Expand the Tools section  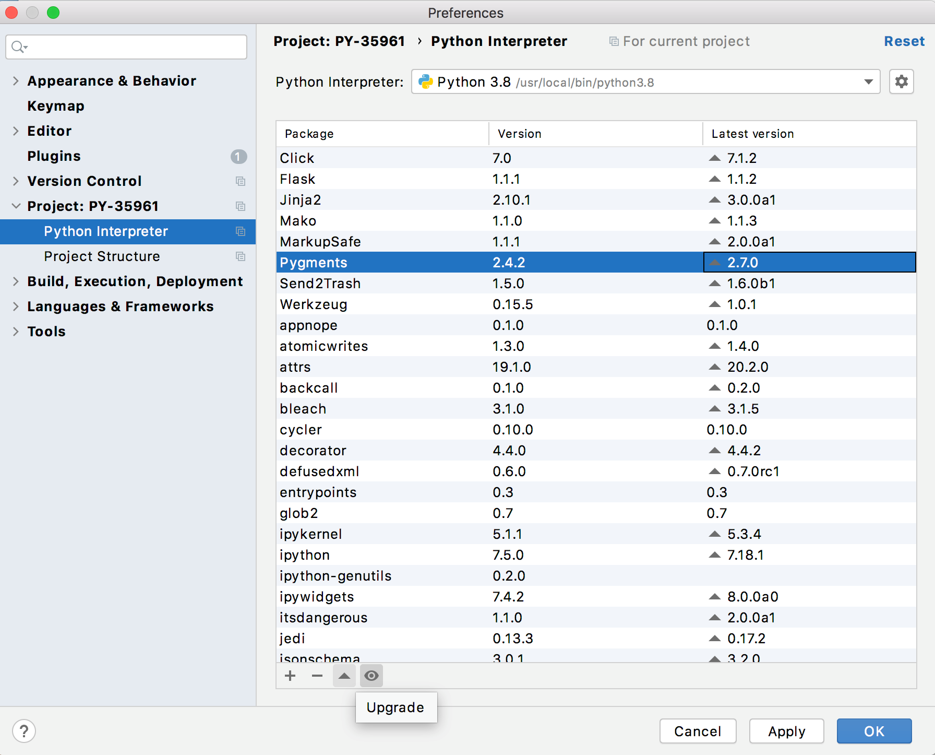coord(15,331)
